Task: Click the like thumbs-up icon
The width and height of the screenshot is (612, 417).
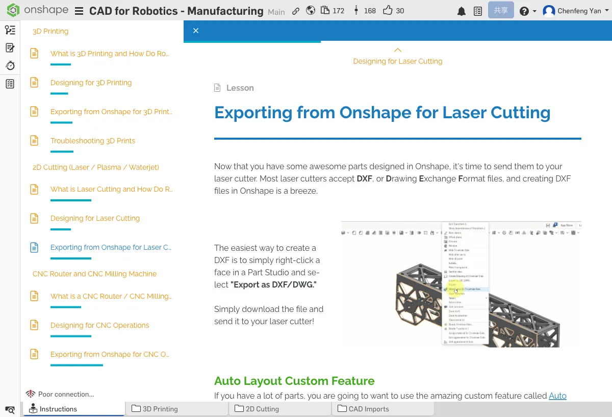Action: click(x=388, y=11)
